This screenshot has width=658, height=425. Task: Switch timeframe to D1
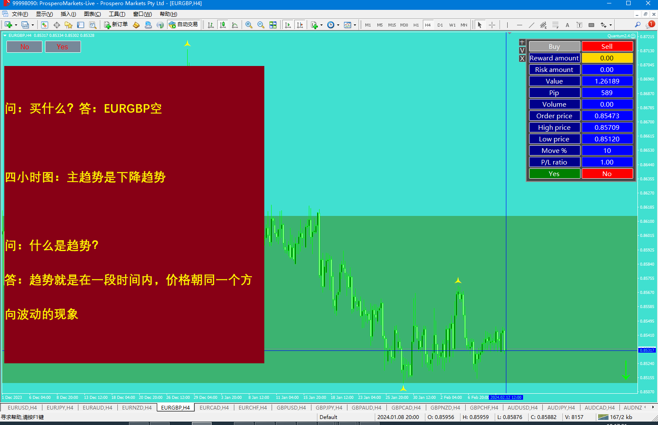click(440, 25)
